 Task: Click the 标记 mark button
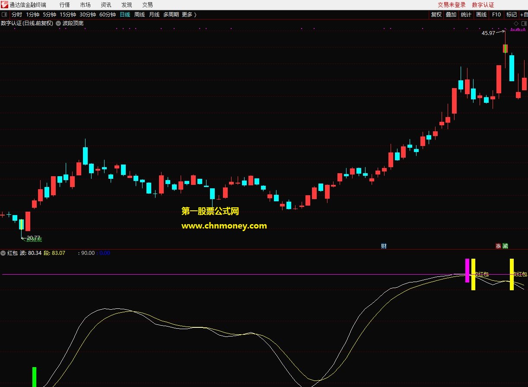[512, 15]
